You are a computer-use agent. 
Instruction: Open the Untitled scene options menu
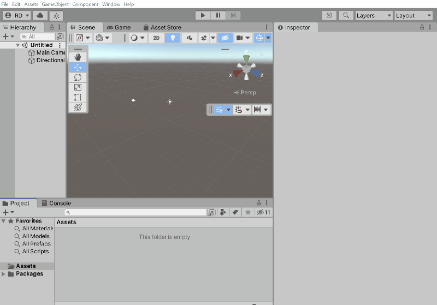(60, 45)
